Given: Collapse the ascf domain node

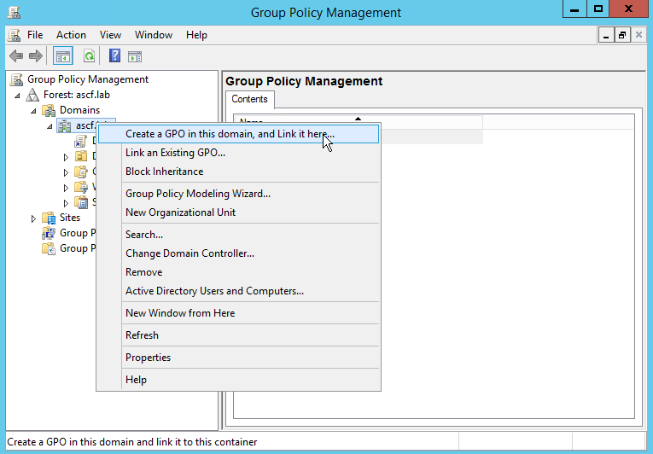Looking at the screenshot, I should [x=50, y=126].
